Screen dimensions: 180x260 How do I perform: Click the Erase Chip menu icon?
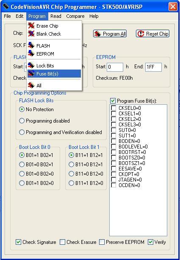click(31, 26)
